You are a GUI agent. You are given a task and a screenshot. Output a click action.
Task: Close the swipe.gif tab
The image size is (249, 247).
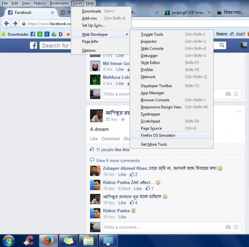click(209, 12)
